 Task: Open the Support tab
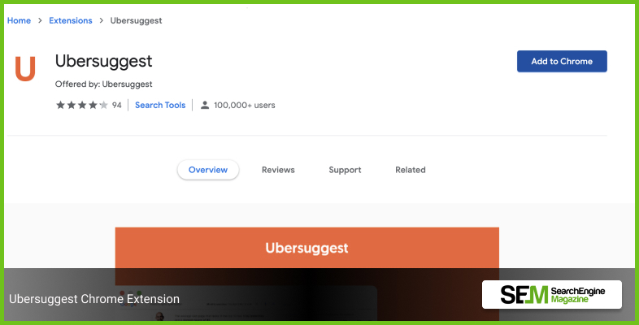click(345, 170)
